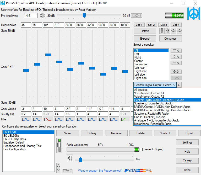Click the Compress button
Viewport: 201px width, 175px height.
(x=171, y=39)
